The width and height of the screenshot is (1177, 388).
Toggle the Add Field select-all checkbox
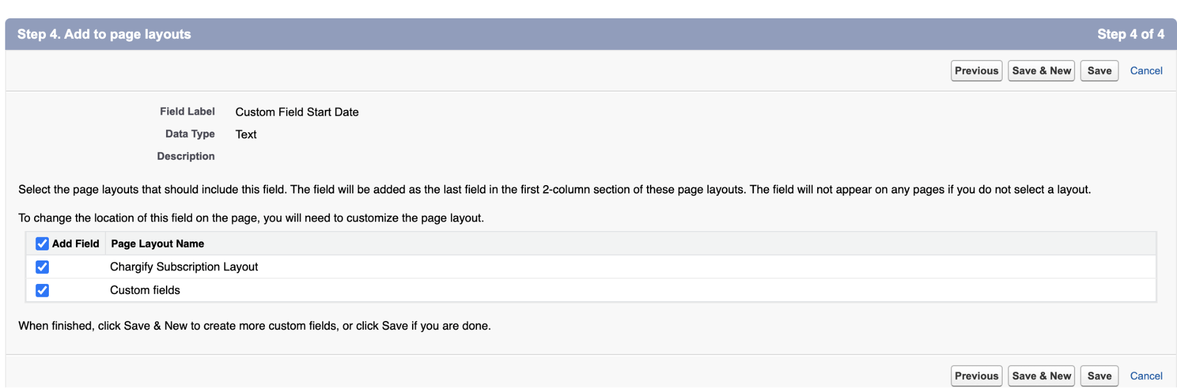[42, 243]
